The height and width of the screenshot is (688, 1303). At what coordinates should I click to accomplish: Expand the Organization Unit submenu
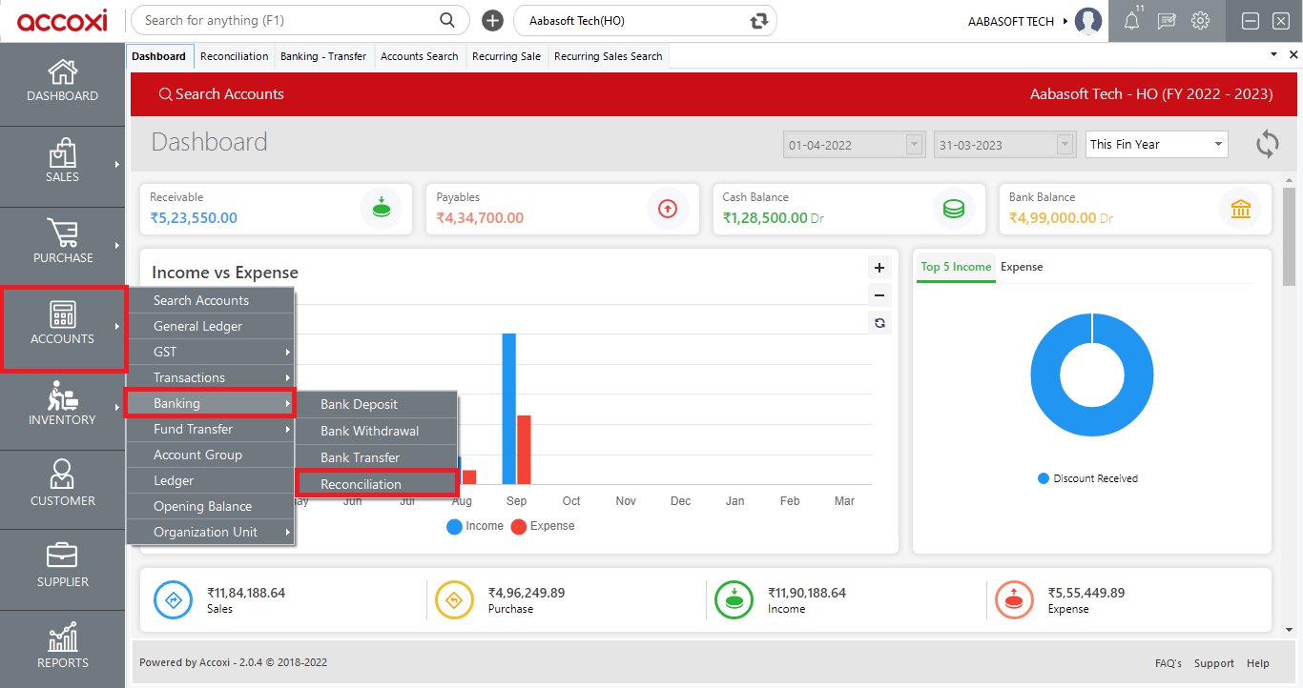point(210,532)
